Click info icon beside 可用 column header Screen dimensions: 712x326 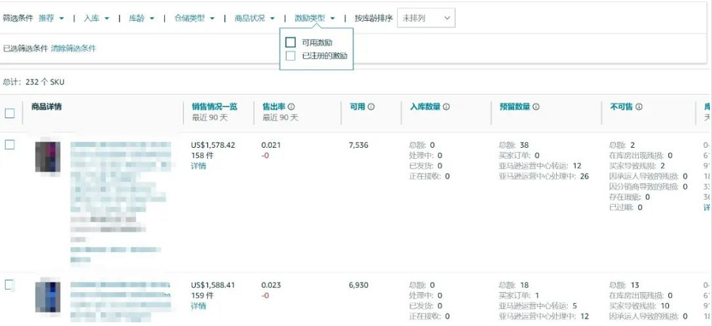(x=371, y=107)
